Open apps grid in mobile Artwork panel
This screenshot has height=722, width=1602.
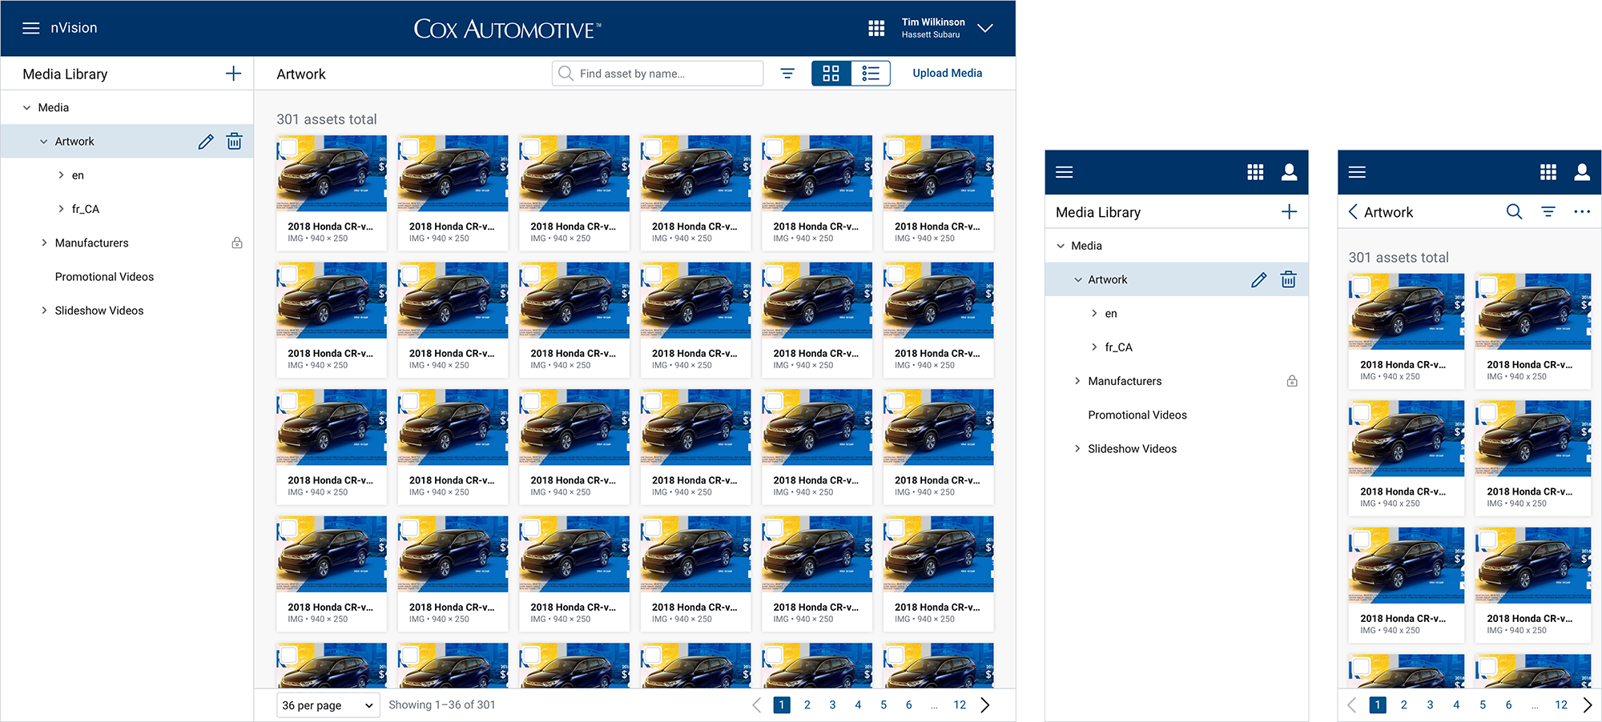pyautogui.click(x=1548, y=172)
